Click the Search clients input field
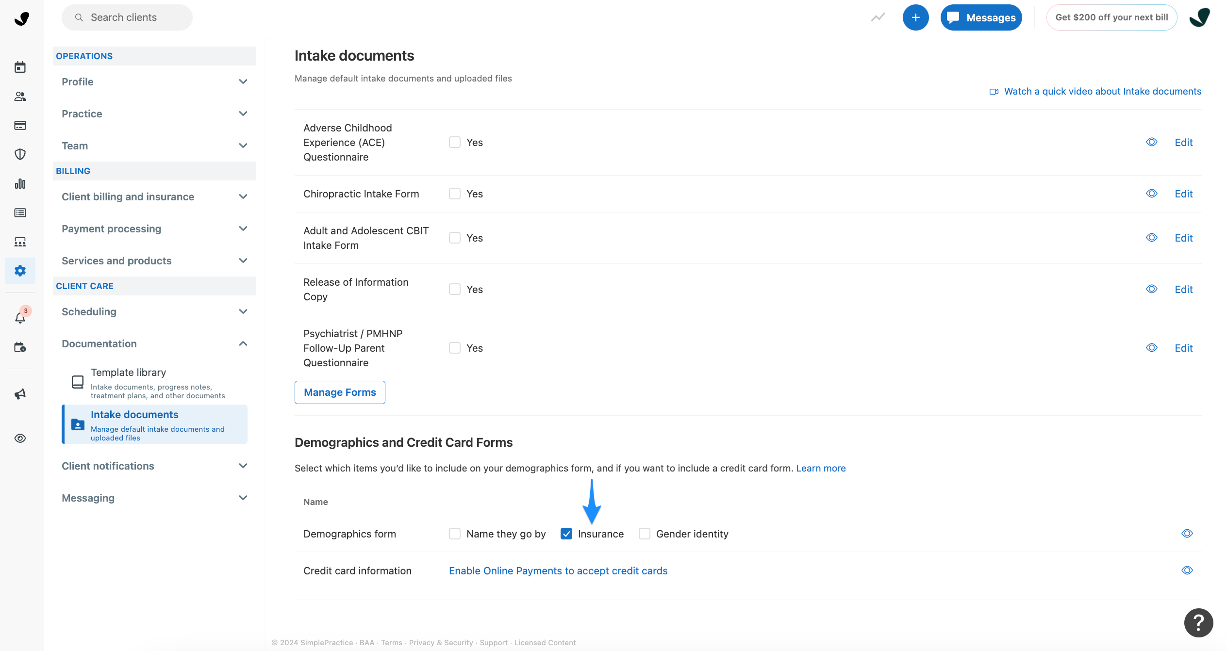Viewport: 1227px width, 651px height. point(127,17)
